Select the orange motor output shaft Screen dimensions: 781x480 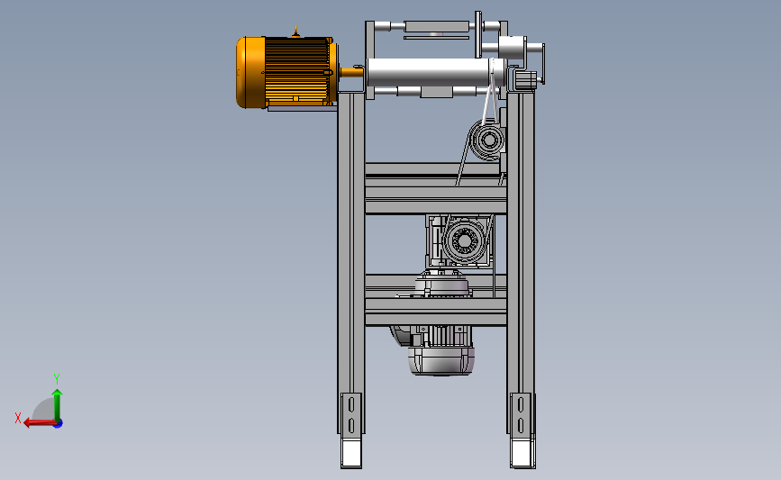pyautogui.click(x=351, y=72)
